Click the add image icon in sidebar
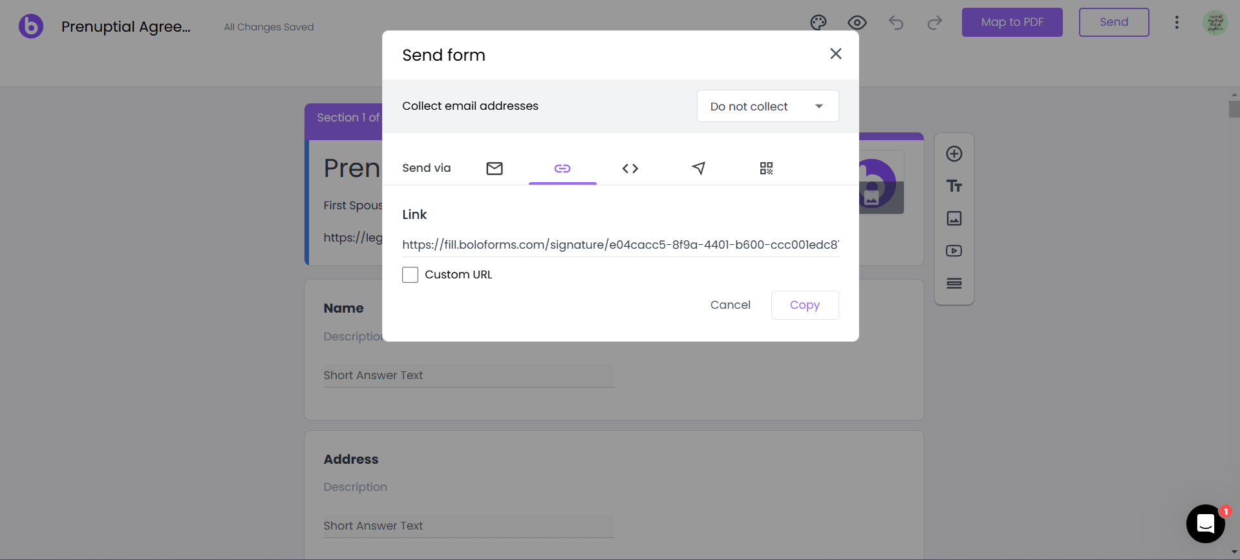This screenshot has width=1240, height=560. 954,218
